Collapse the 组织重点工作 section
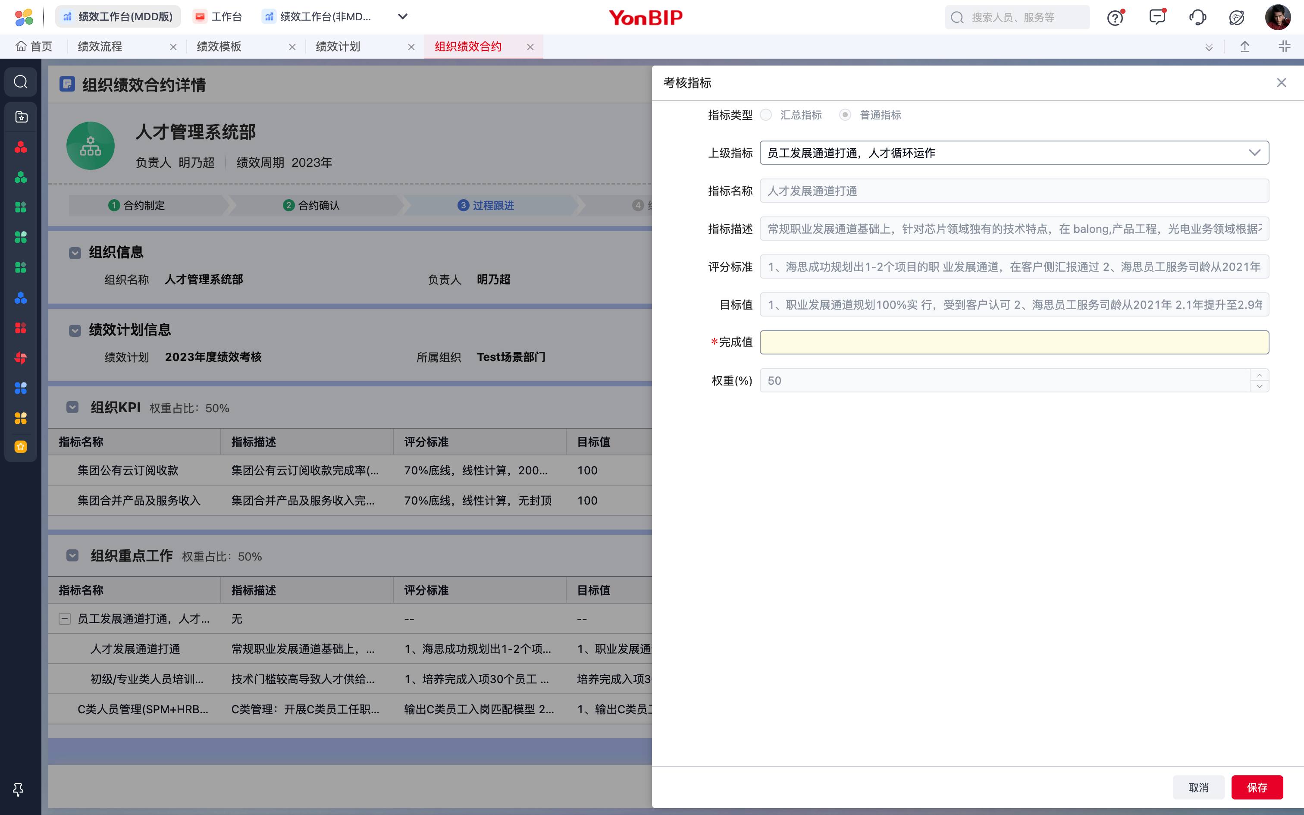 pos(72,556)
